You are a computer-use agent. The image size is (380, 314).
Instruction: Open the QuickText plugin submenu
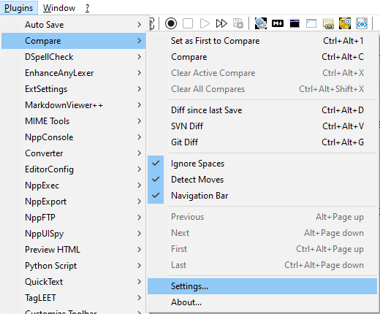73,282
